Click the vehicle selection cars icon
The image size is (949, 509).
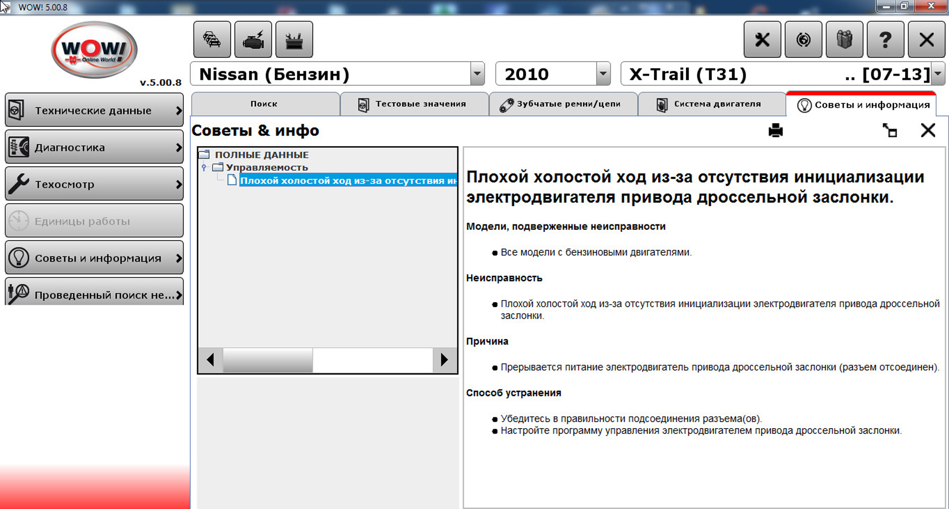pos(212,40)
